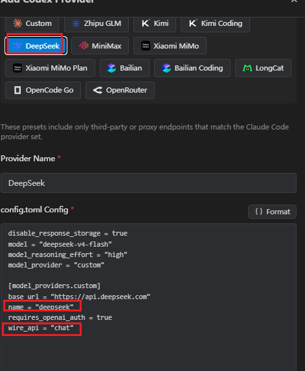Image resolution: width=305 pixels, height=371 pixels.
Task: Click the requires_openai_auth = true line
Action: tap(60, 317)
